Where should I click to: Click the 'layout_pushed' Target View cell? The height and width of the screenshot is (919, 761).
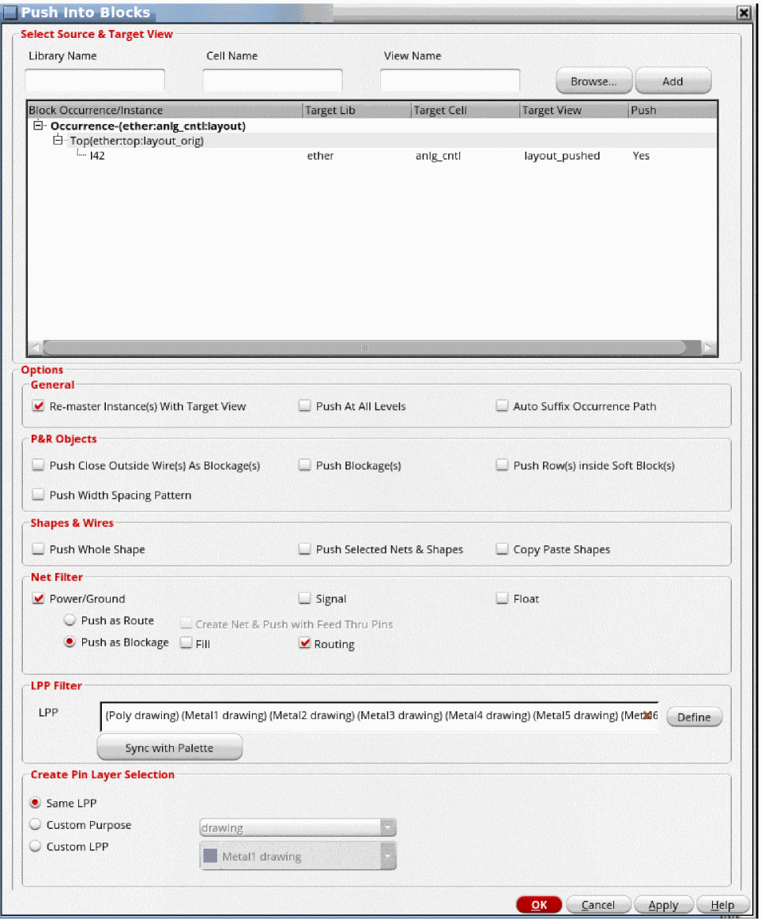562,156
